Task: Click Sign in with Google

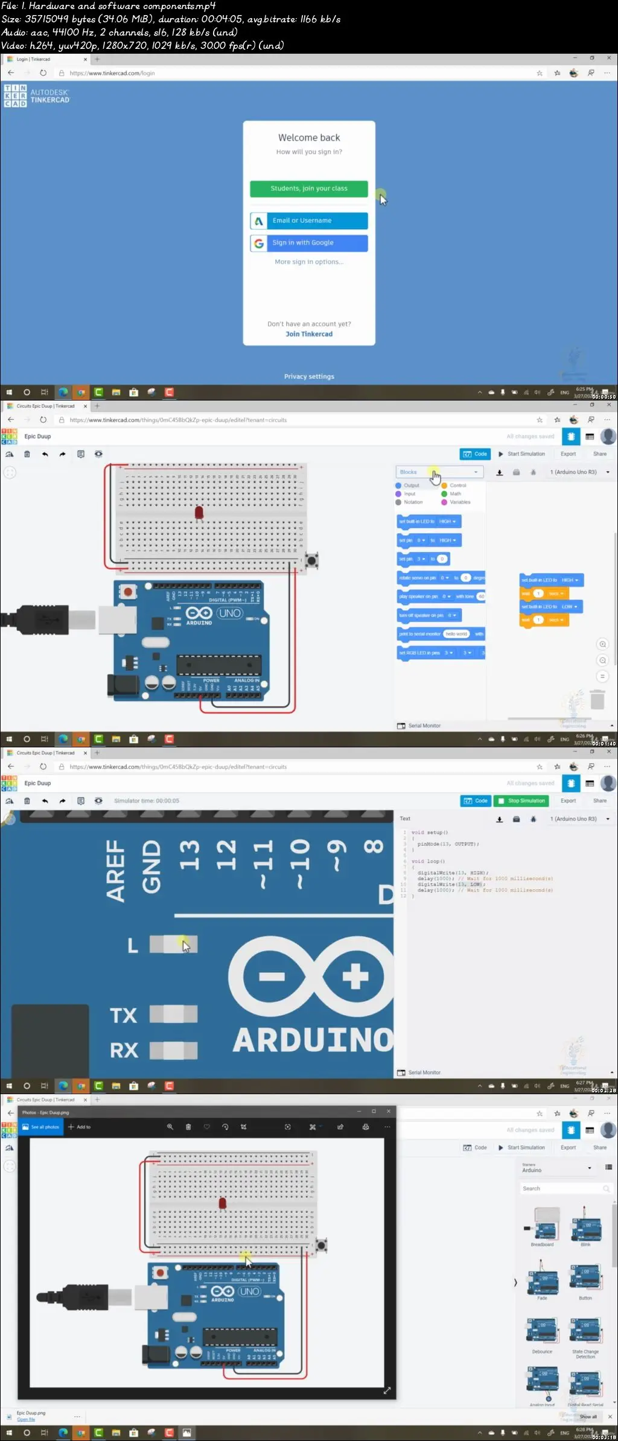Action: point(309,243)
